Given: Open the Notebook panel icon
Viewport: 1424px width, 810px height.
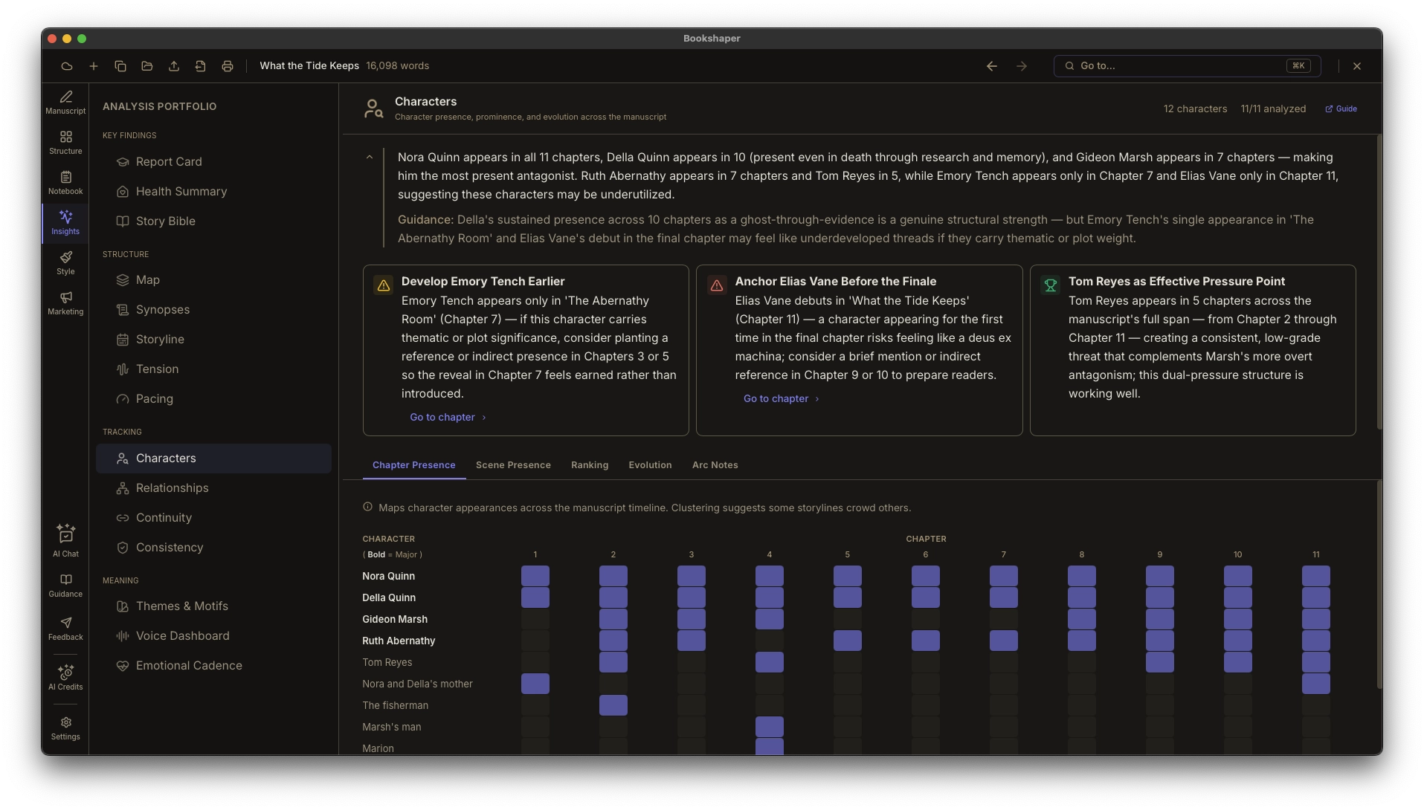Looking at the screenshot, I should click(65, 183).
